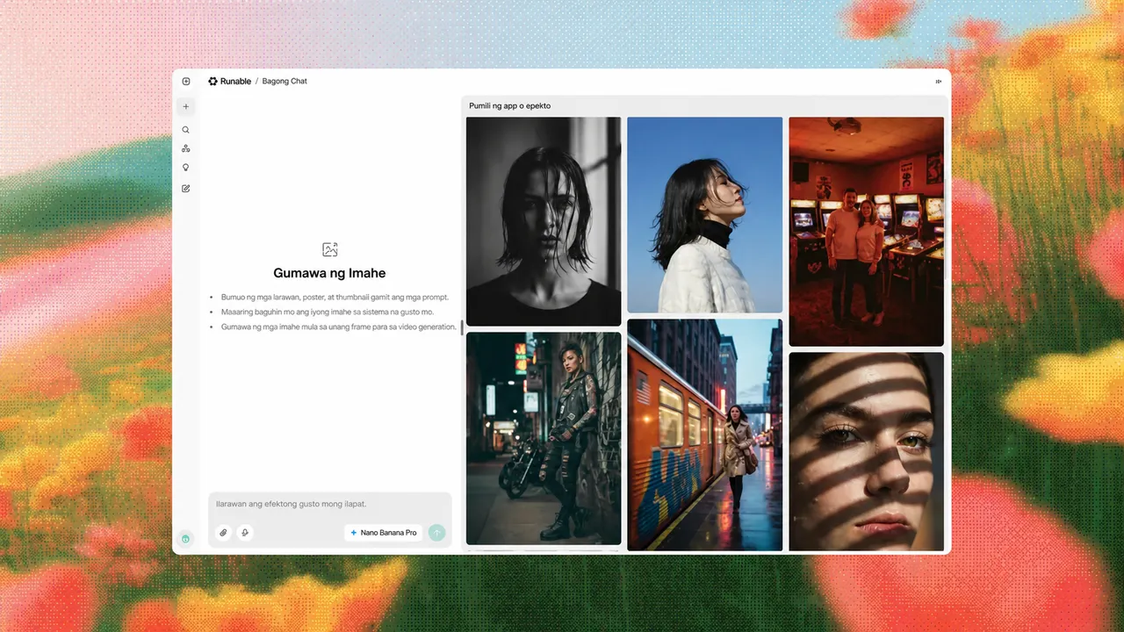Screen dimensions: 1124x632
Task: Click the bullet text starting Maaaring baguhin mo
Action: click(328, 312)
